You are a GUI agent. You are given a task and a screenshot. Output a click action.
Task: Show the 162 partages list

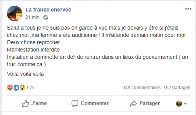(x=177, y=88)
